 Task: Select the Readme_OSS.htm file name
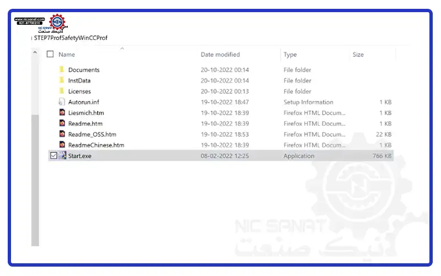coord(92,134)
